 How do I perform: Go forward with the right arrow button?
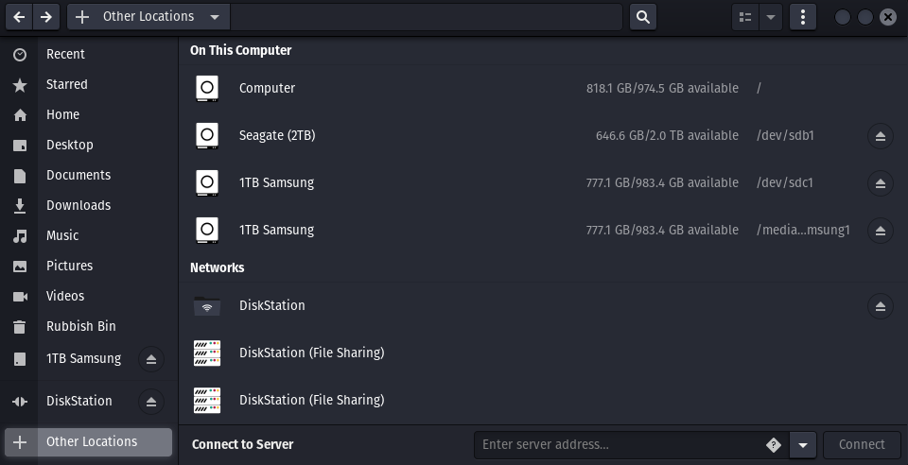(46, 17)
